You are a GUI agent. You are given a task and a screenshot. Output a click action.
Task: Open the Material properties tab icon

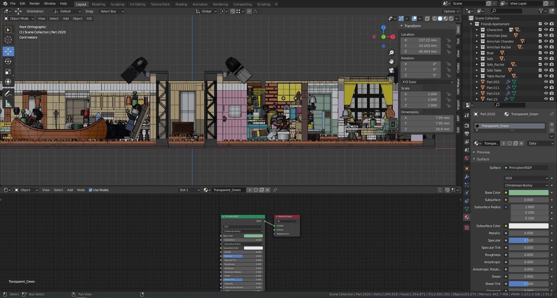click(x=466, y=217)
